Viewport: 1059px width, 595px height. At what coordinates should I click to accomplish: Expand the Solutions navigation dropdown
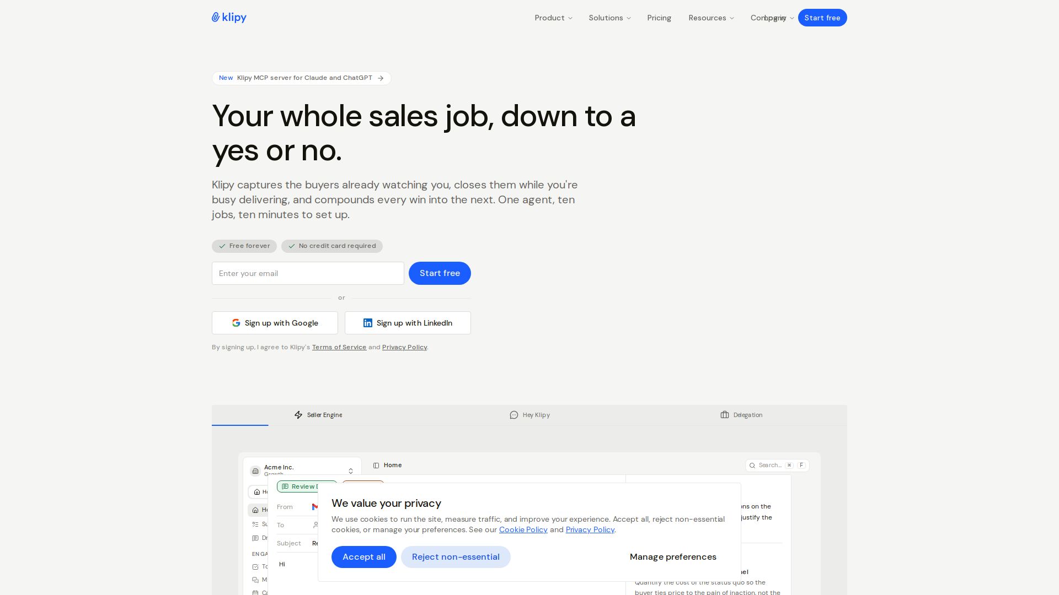[609, 18]
